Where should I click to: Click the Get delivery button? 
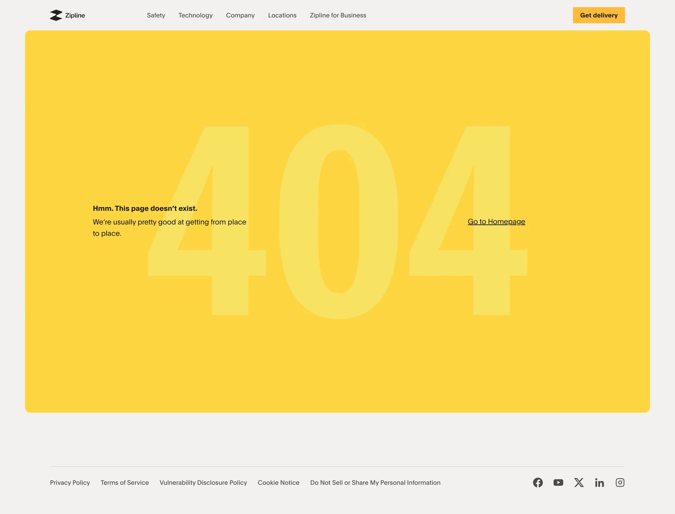coord(599,15)
